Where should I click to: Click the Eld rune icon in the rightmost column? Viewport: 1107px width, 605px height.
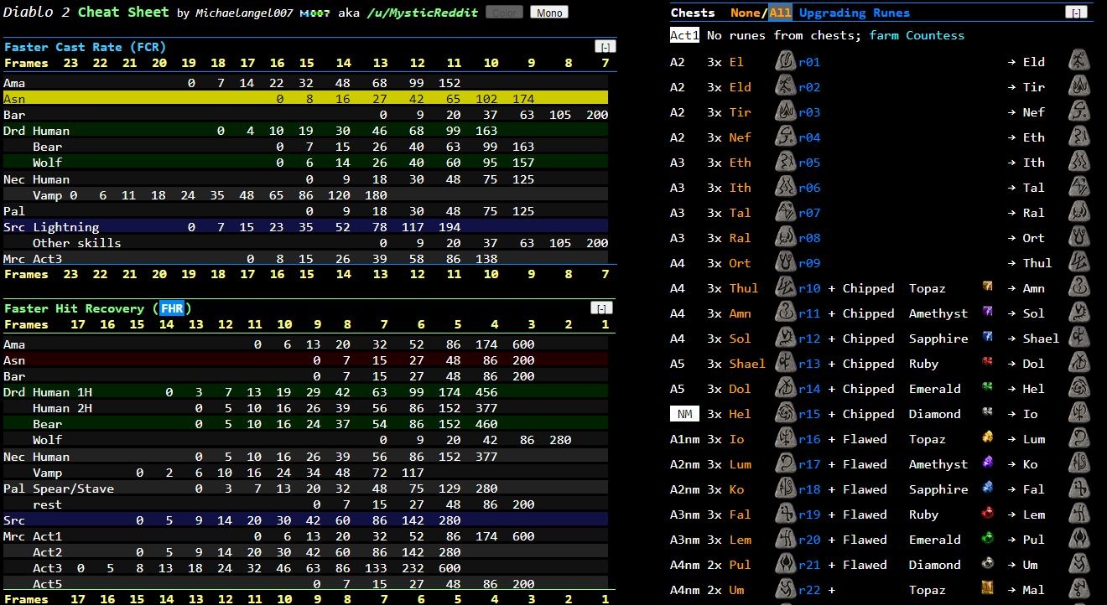(x=1078, y=61)
